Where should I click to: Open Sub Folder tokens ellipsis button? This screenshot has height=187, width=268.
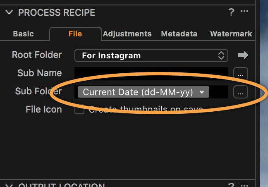click(x=241, y=92)
